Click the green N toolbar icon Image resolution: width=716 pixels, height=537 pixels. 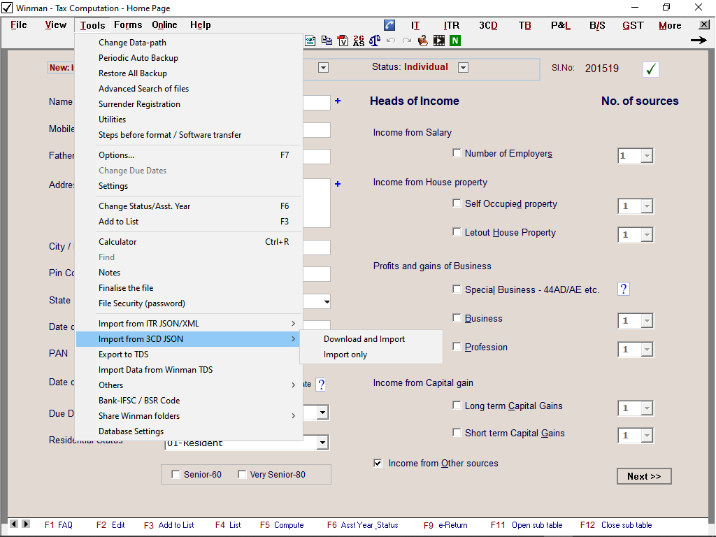tap(455, 41)
